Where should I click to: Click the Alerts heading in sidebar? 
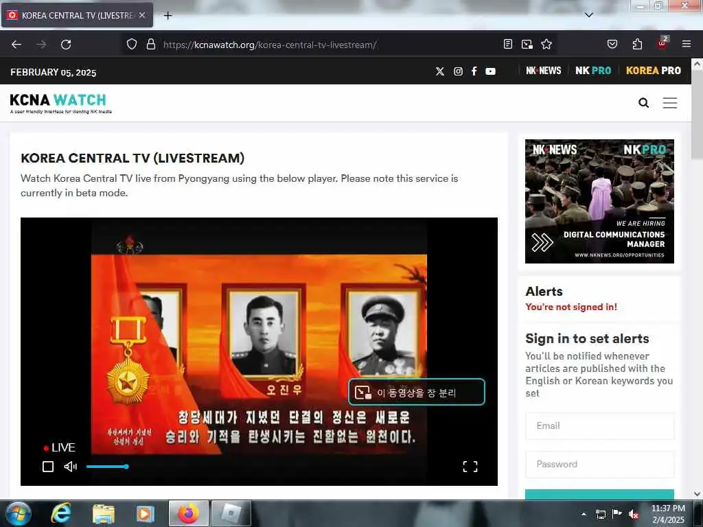tap(544, 291)
